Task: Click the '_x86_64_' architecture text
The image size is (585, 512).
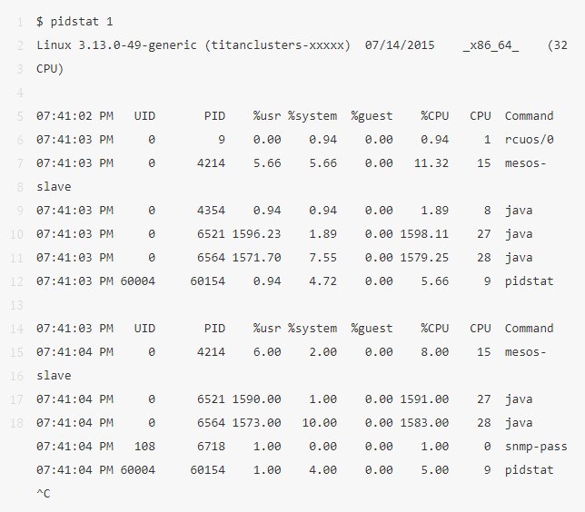Action: click(x=491, y=44)
